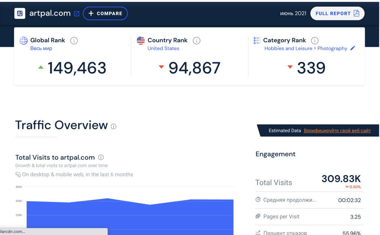Viewport: 380px width, 235px height.
Task: Click the United States flag icon
Action: (x=141, y=41)
